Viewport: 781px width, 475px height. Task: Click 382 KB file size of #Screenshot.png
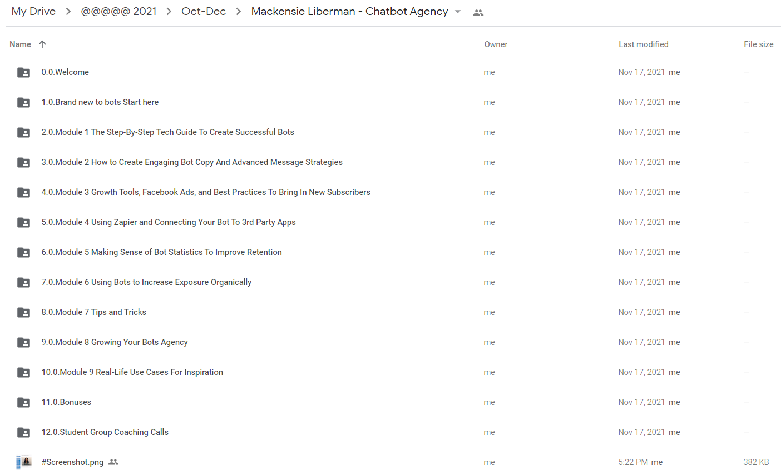756,462
